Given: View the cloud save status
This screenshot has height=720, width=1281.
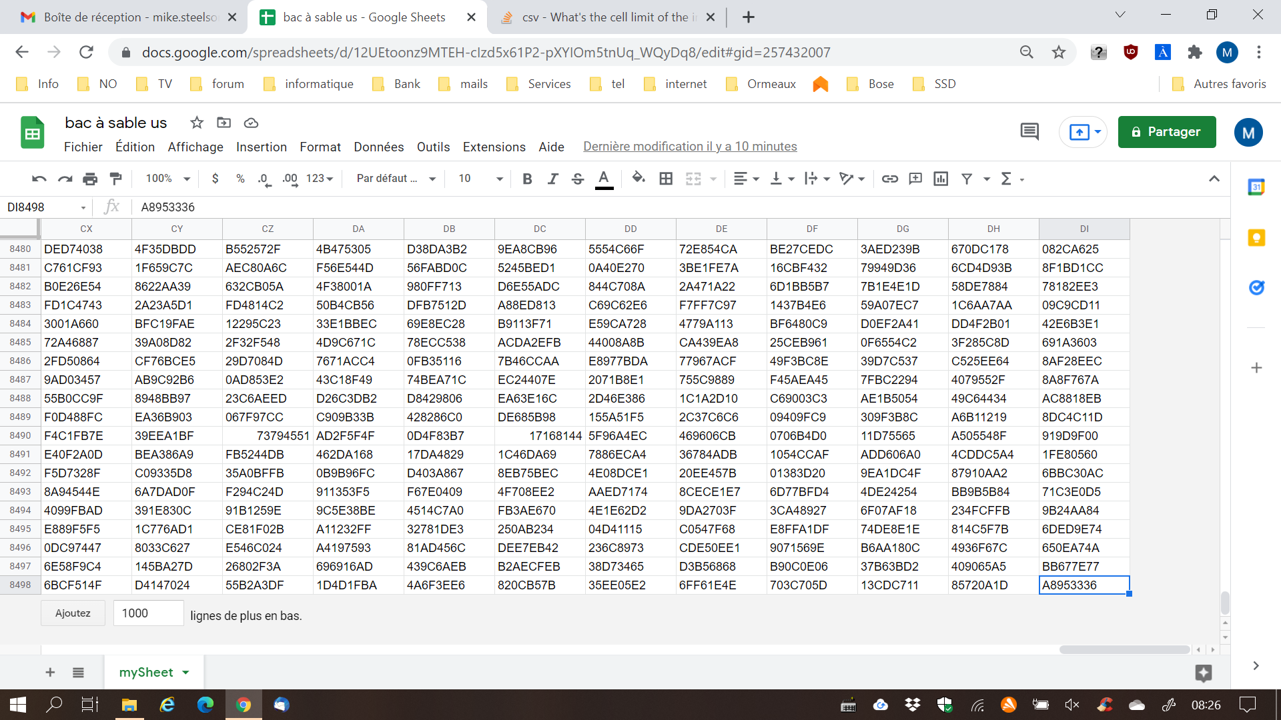Looking at the screenshot, I should point(252,123).
